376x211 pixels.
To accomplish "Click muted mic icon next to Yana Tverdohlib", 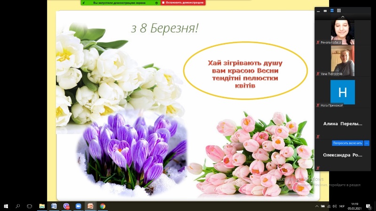I will click(x=318, y=74).
